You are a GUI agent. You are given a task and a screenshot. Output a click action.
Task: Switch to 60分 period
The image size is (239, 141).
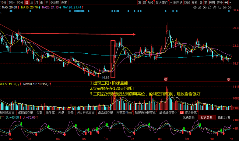tap(20, 2)
